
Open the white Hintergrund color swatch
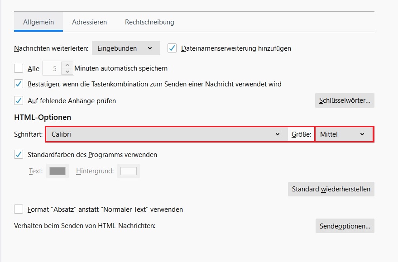(129, 171)
